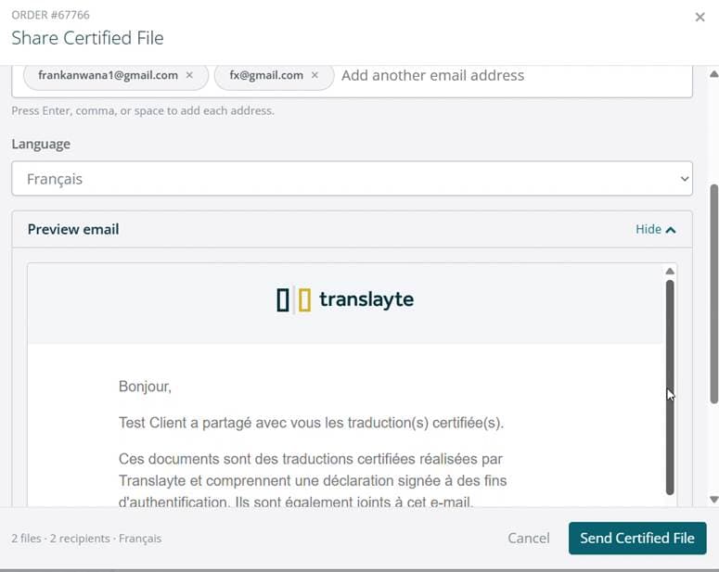Click the email preview scrollbar thumb
This screenshot has height=572, width=719.
pyautogui.click(x=670, y=387)
